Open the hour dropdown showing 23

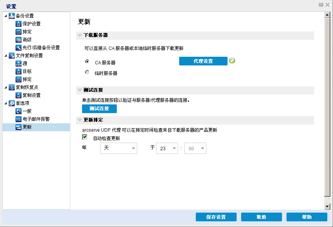tap(173, 148)
